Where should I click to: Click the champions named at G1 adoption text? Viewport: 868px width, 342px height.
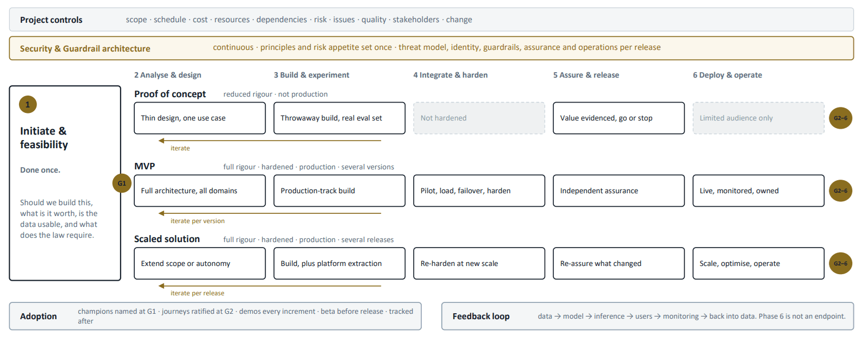[x=246, y=316]
